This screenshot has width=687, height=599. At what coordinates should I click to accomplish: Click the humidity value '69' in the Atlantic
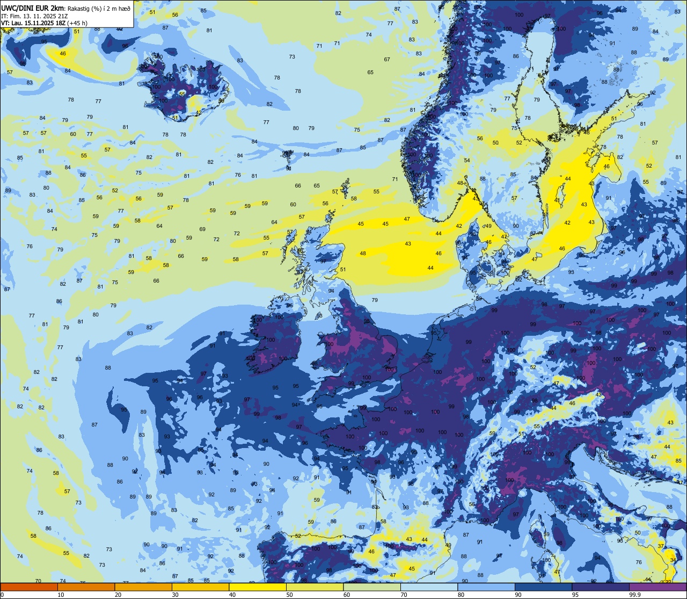click(202, 229)
